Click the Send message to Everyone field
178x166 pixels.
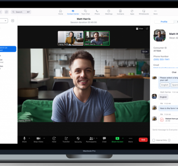[165, 130]
